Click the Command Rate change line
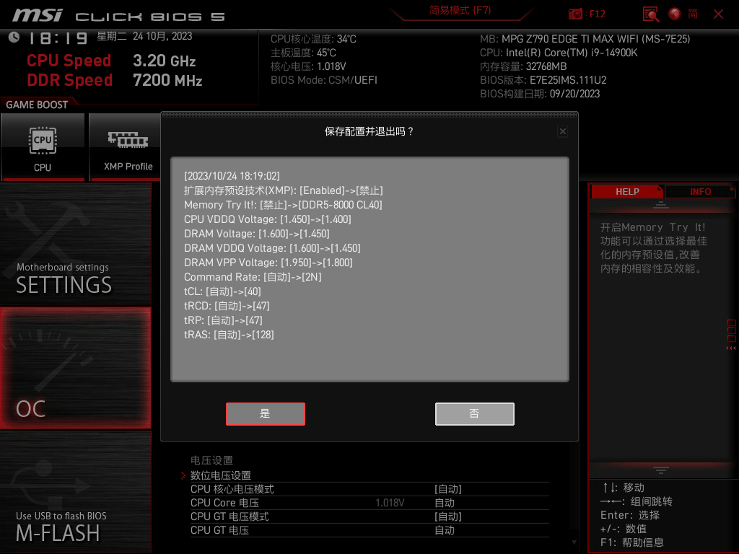The image size is (739, 554). click(253, 277)
